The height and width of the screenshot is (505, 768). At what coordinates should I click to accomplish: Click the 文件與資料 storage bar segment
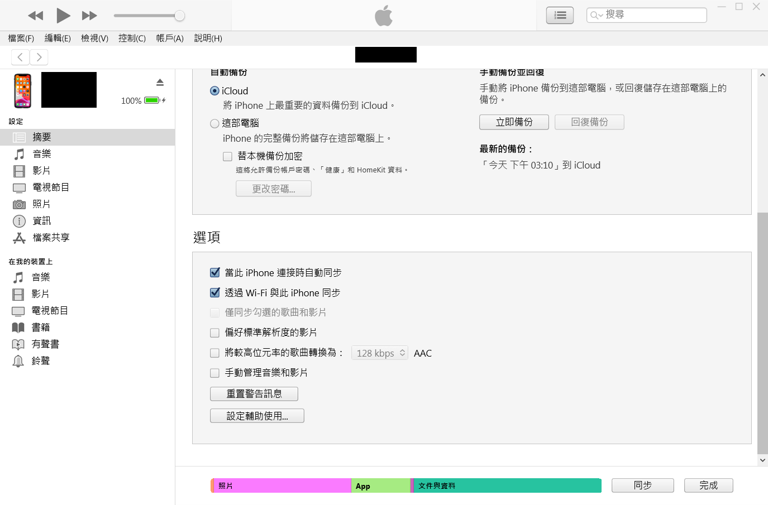[507, 485]
